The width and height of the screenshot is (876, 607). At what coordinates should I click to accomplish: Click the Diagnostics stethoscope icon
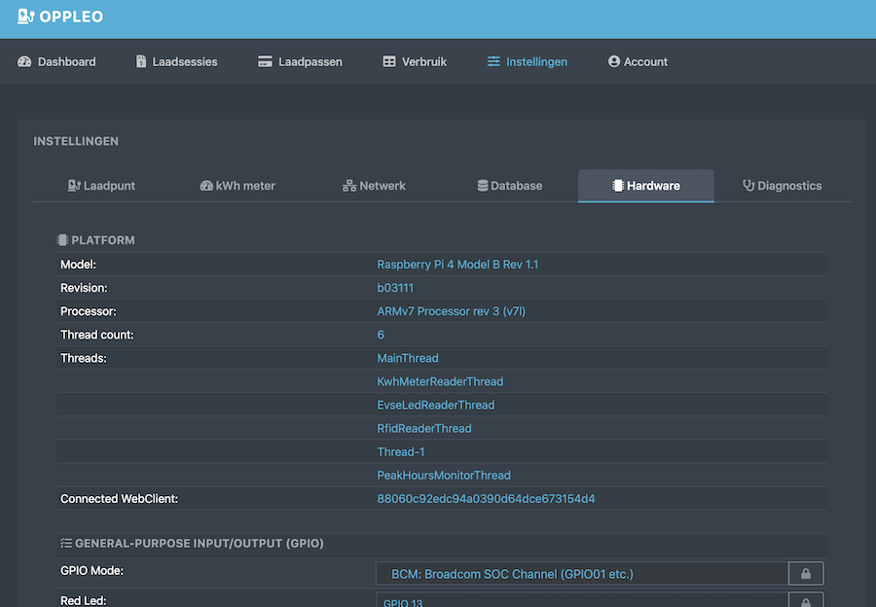coord(748,186)
